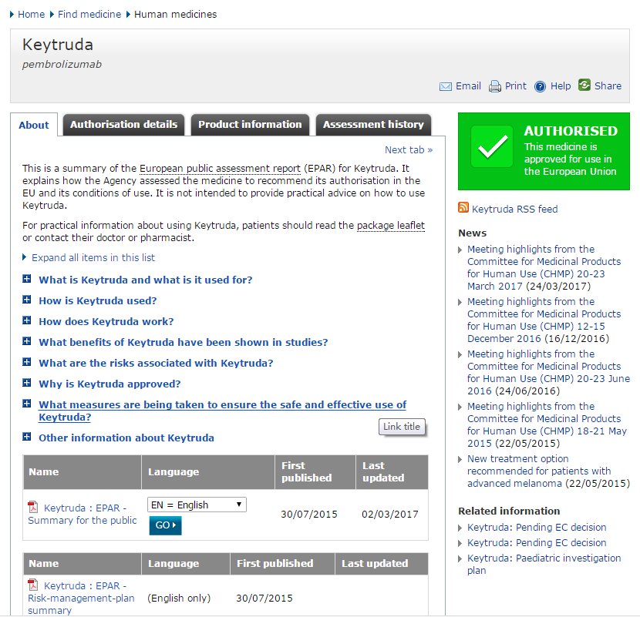
Task: Click the 'Next tab »' link
Action: tap(409, 150)
